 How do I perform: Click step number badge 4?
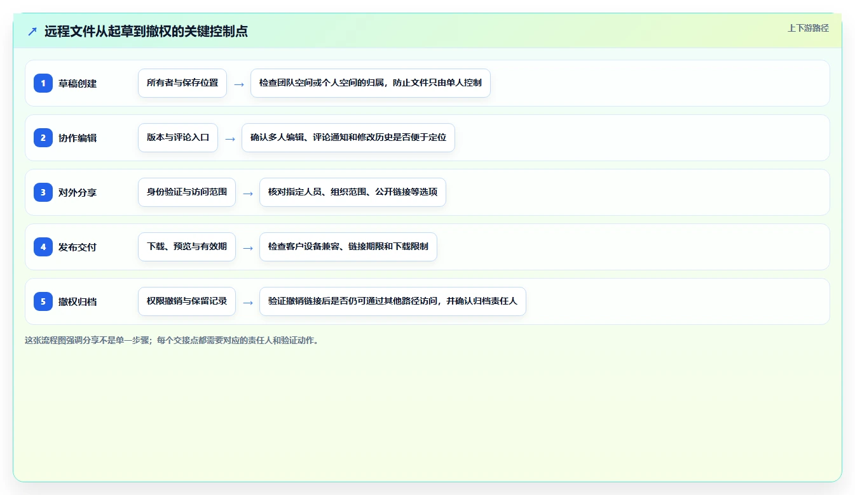pos(43,247)
